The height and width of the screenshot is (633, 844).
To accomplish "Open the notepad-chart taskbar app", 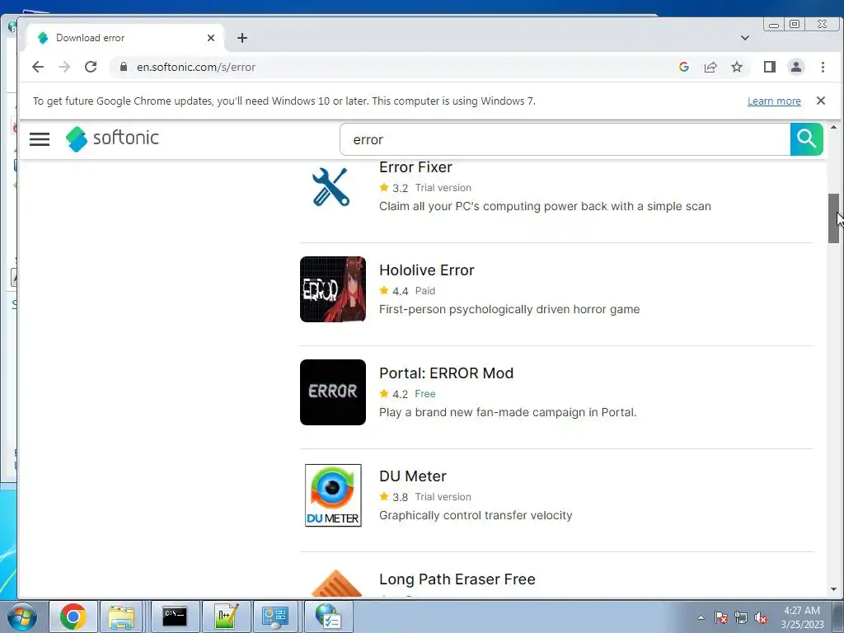I will [226, 617].
